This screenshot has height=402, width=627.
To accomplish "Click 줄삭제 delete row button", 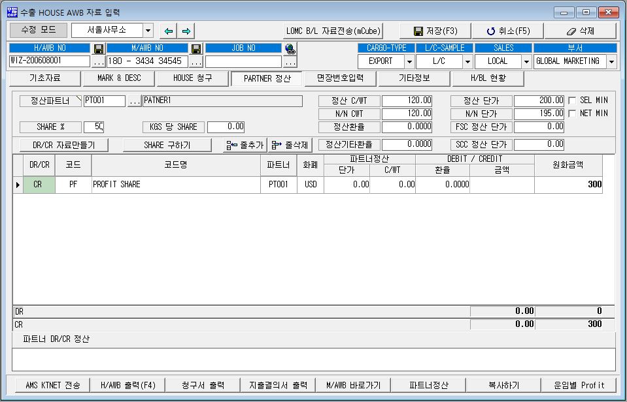I will click(x=290, y=145).
